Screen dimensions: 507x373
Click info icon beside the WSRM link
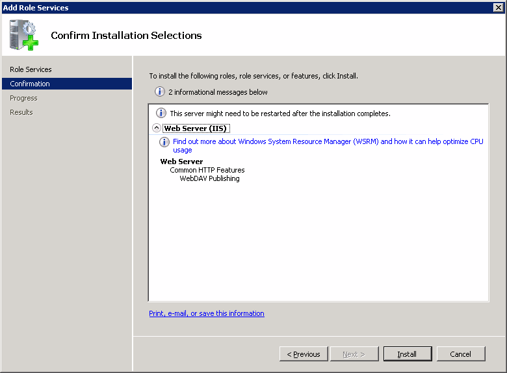point(164,141)
